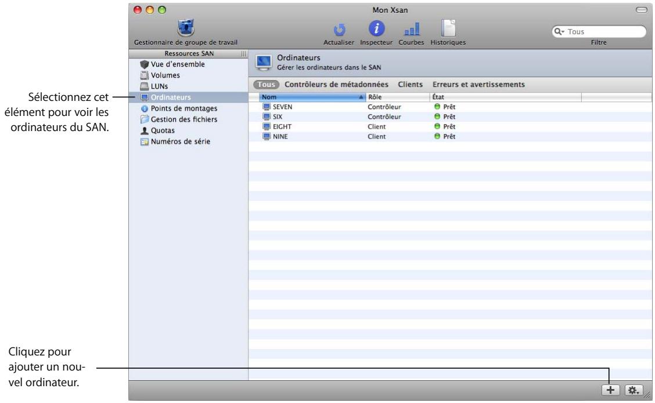Select the EIGHT computer row

pyautogui.click(x=450, y=126)
